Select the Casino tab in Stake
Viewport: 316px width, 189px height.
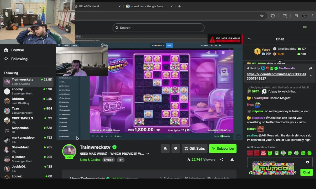(x=66, y=45)
